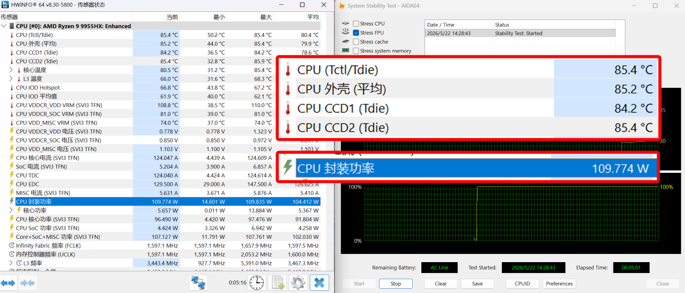The height and width of the screenshot is (293, 685).
Task: Click the AC Line battery status field
Action: pyautogui.click(x=439, y=268)
